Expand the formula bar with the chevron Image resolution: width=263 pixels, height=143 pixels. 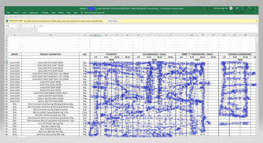pos(256,26)
